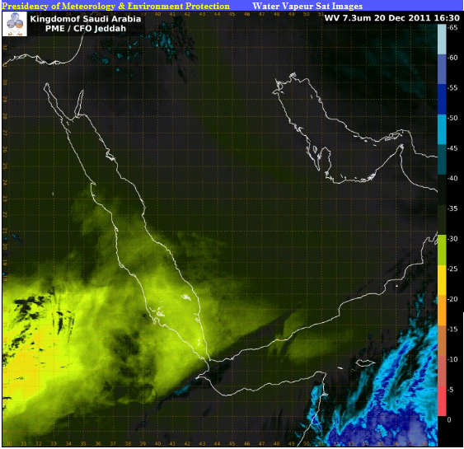The height and width of the screenshot is (449, 464).
Task: Choose the orange -20 legend swatch
Action: (x=442, y=311)
